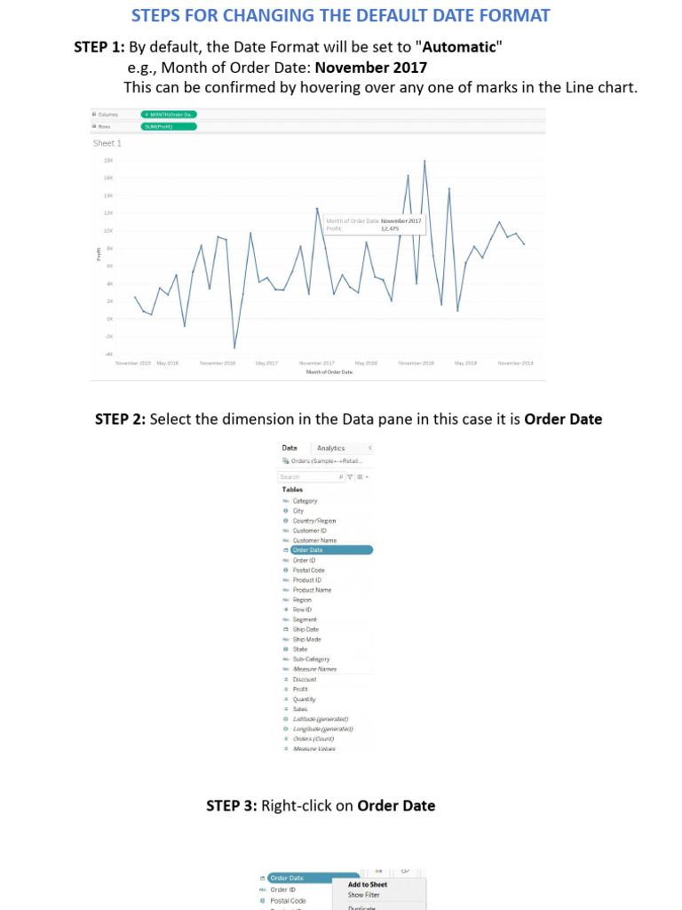Select the highlighted Order Date field in the Tables list
This screenshot has height=910, width=682.
click(330, 550)
